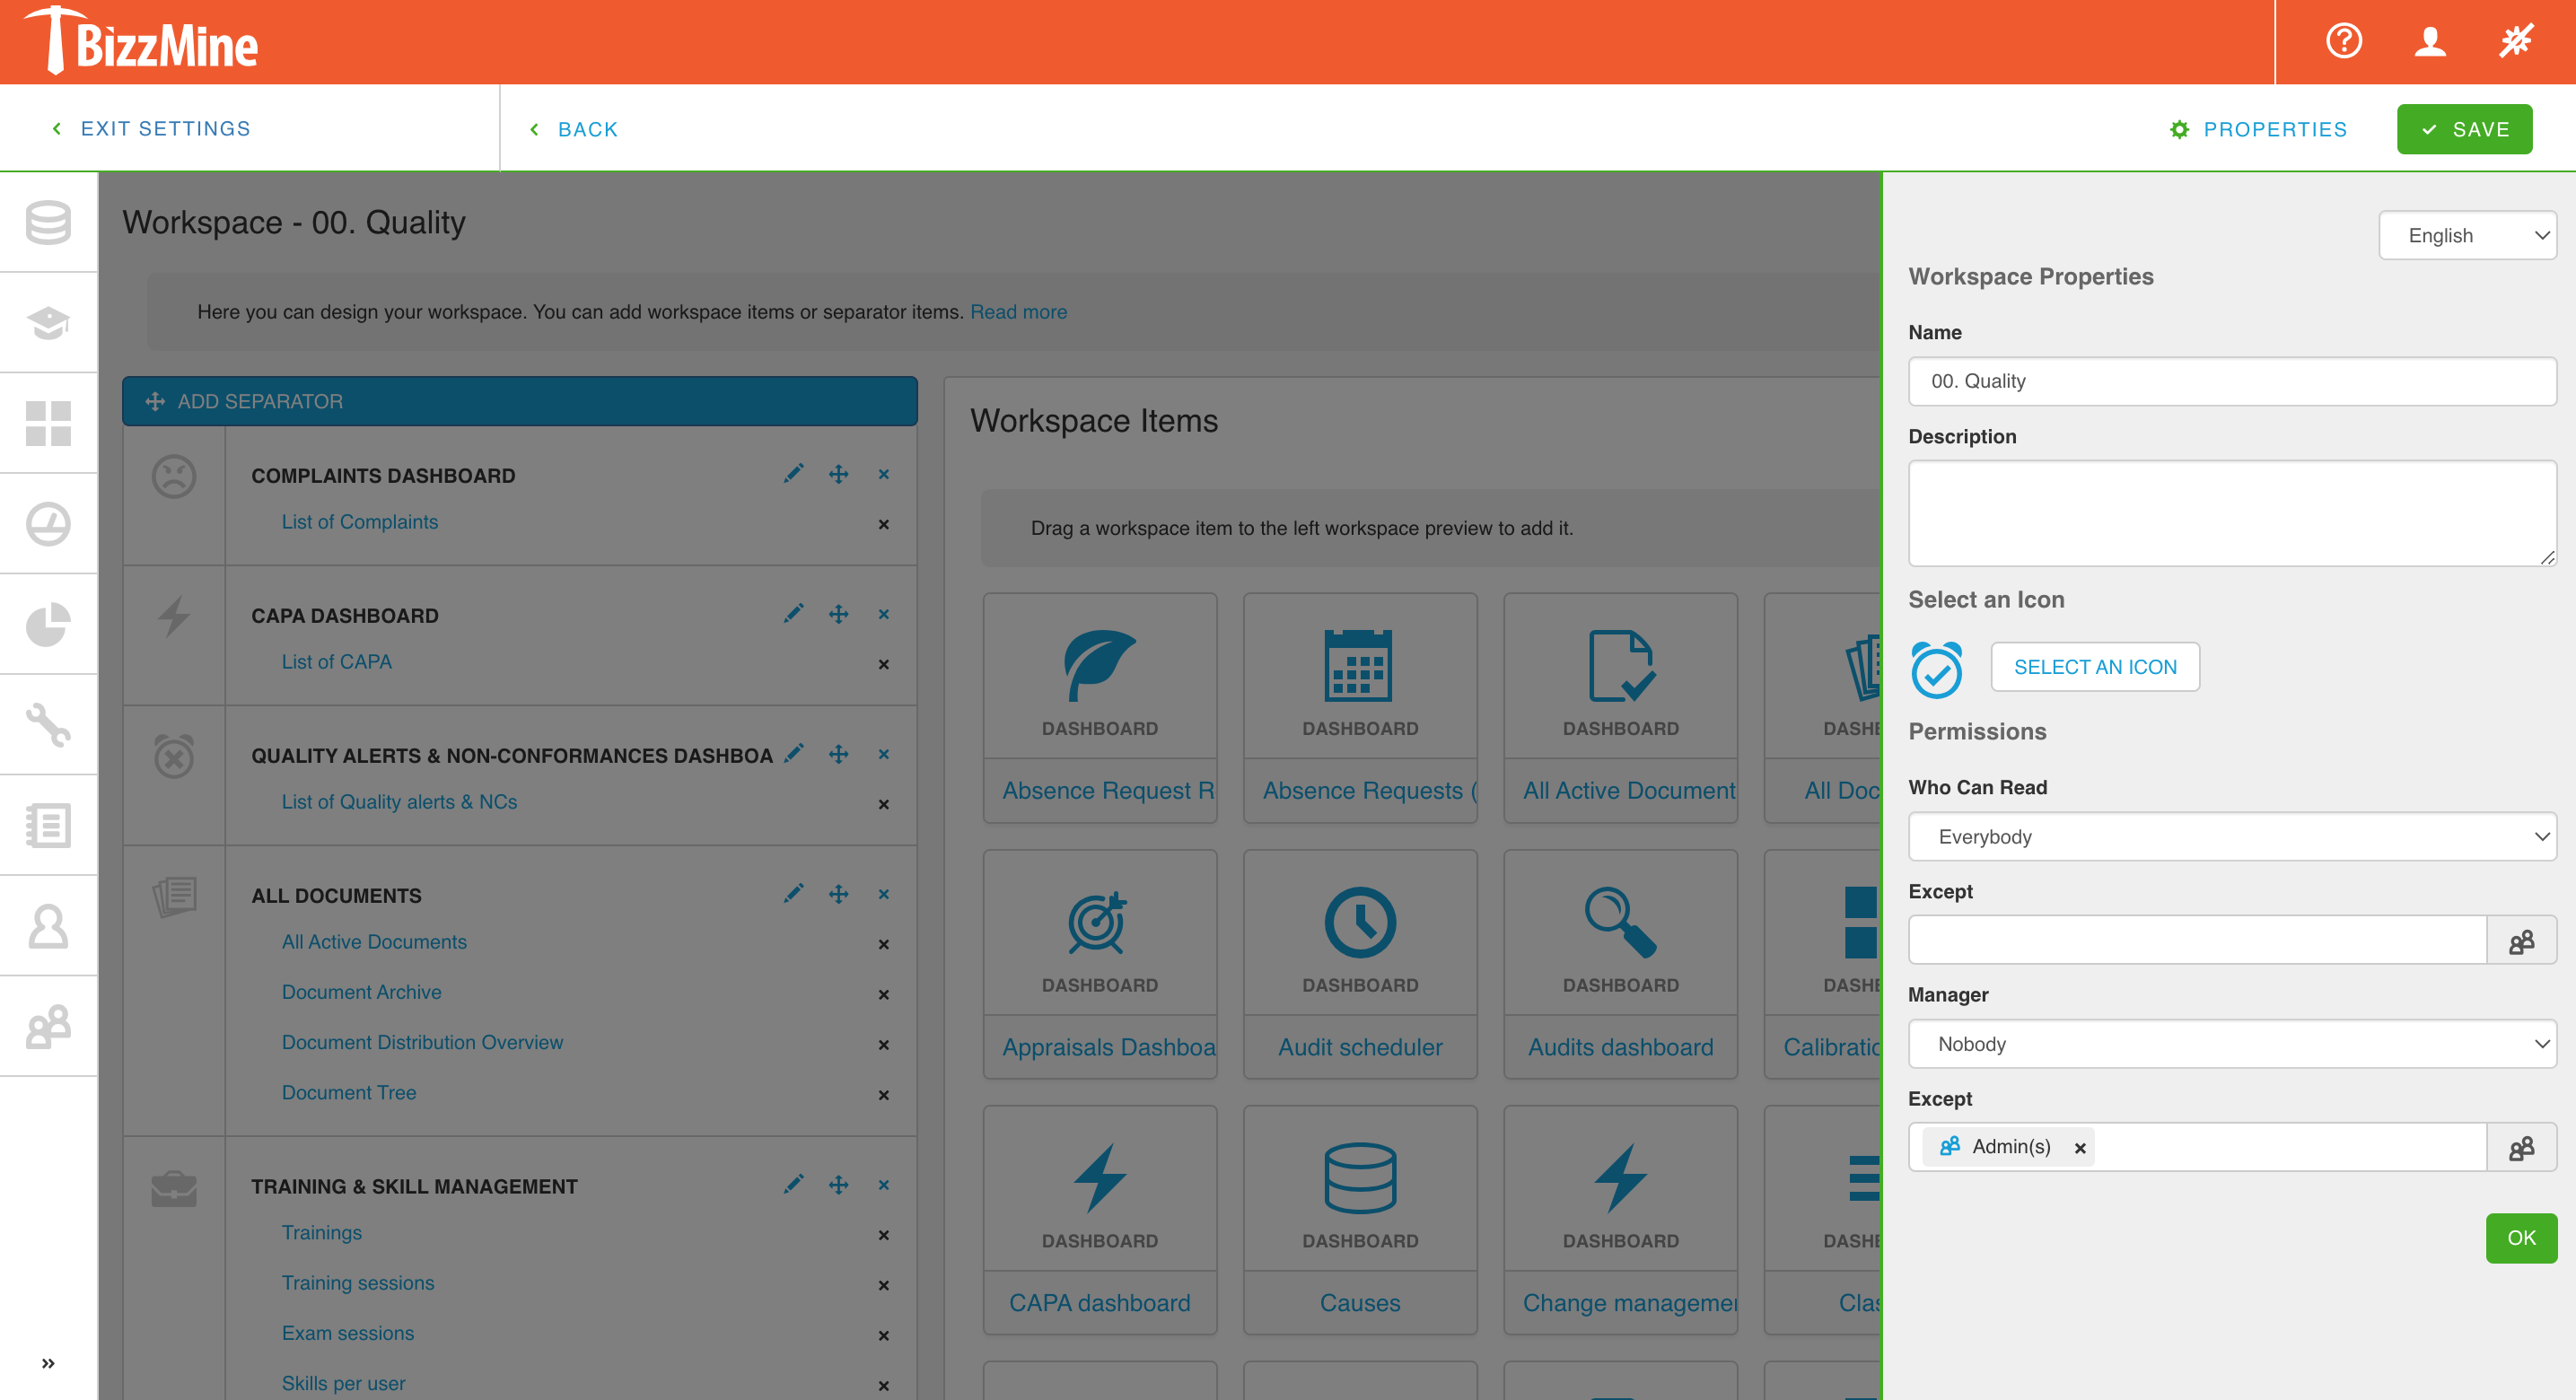This screenshot has height=1400, width=2576.
Task: Click inside the workspace Name field
Action: 2232,381
